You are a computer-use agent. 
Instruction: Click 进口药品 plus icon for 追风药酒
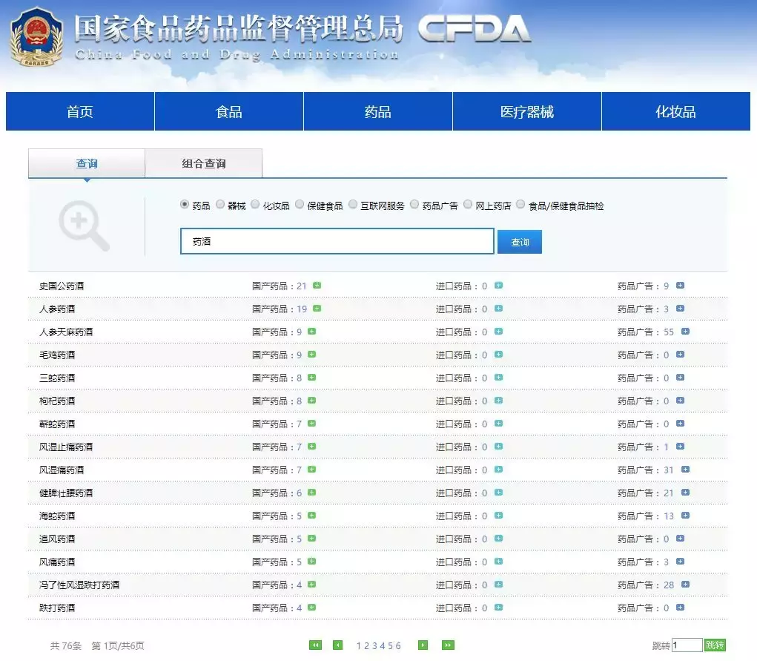click(x=499, y=539)
